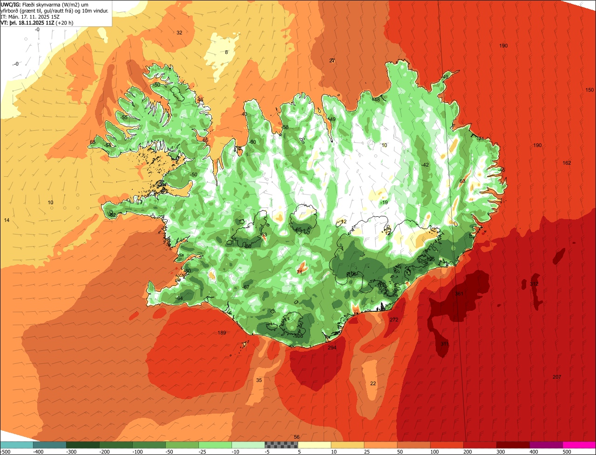Click map value '35' south of Iceland
This screenshot has height=455, width=596.
(259, 380)
